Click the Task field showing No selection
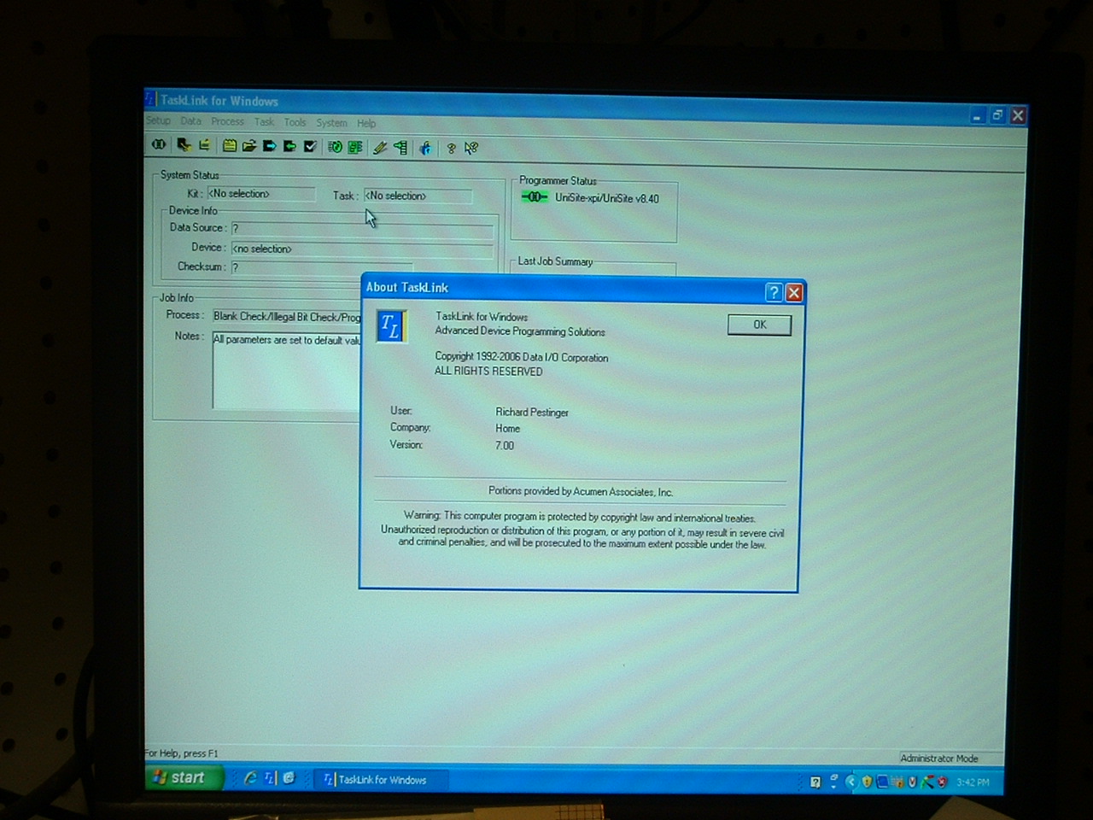Image resolution: width=1093 pixels, height=820 pixels. (x=418, y=196)
